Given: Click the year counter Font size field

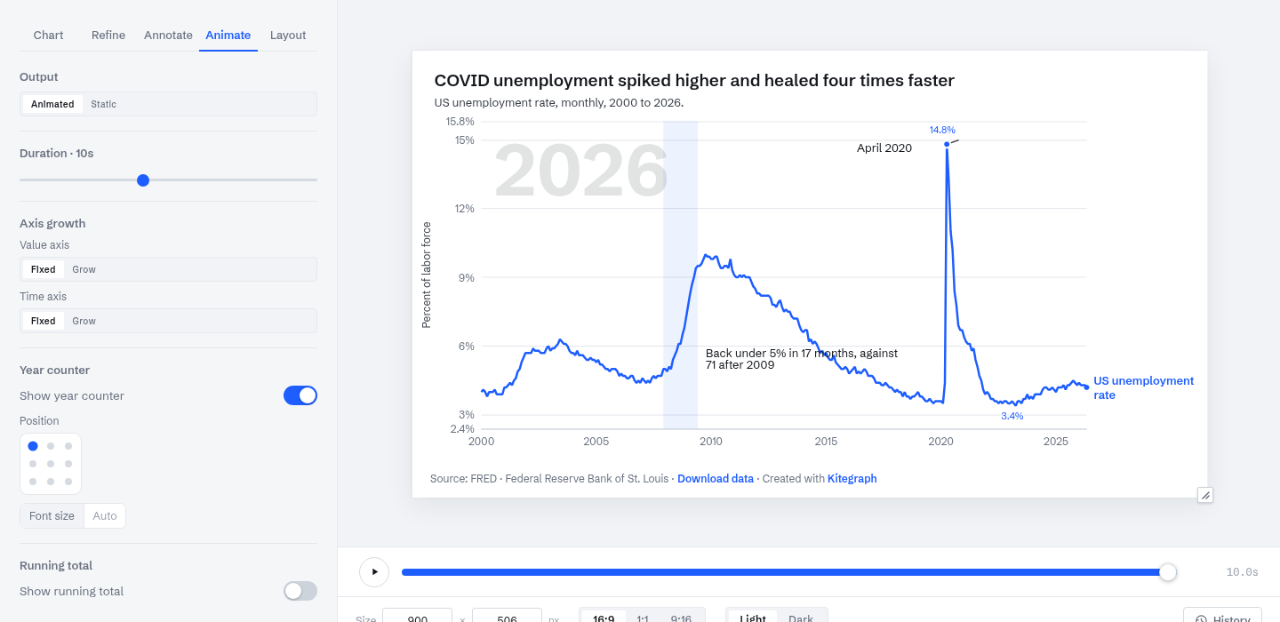Looking at the screenshot, I should (105, 516).
